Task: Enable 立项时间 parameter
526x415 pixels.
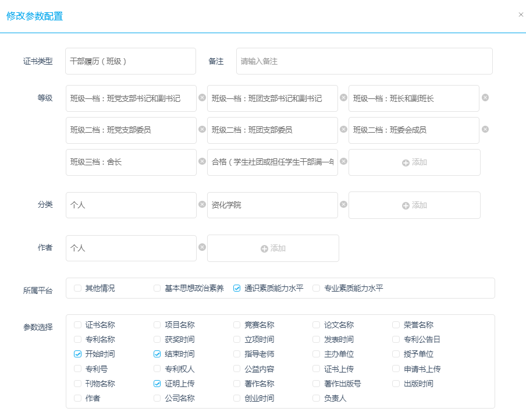Action: click(237, 339)
